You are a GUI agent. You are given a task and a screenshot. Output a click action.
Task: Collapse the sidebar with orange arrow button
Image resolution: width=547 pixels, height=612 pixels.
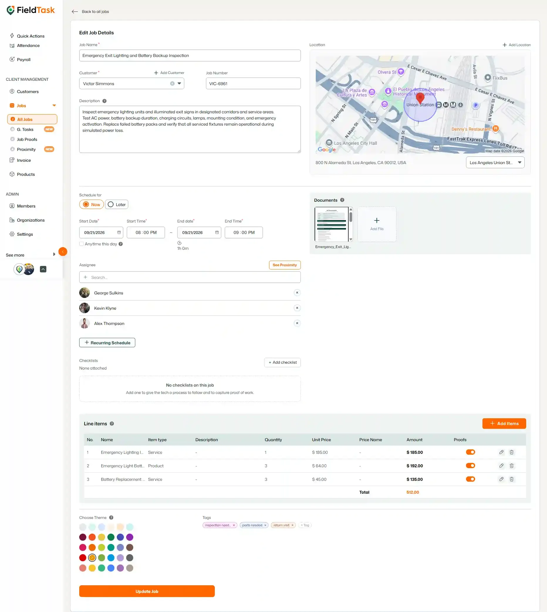pyautogui.click(x=63, y=252)
